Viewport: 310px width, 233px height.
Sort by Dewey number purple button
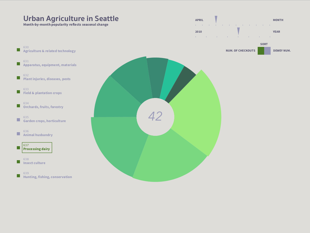point(267,51)
